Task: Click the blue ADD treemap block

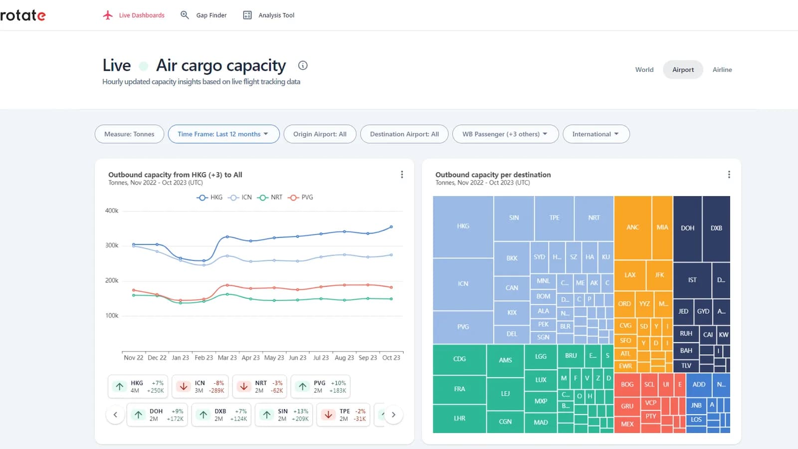Action: [699, 385]
